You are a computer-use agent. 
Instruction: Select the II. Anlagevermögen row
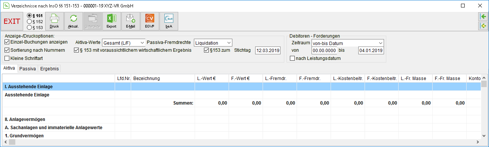tap(241, 119)
